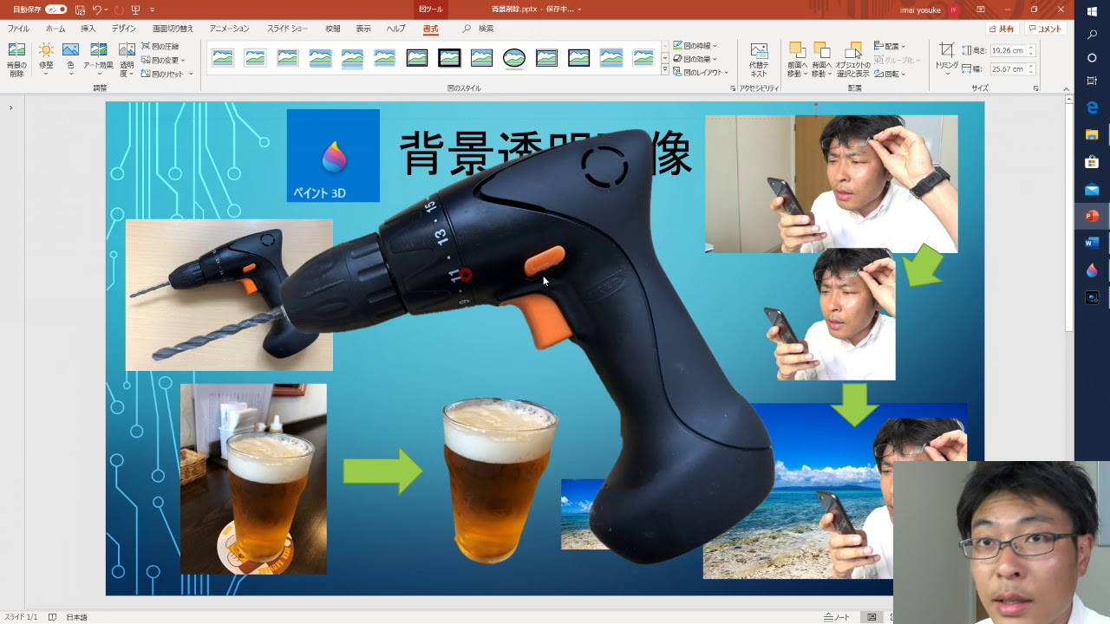Select the beer glass photo with table background

coord(253,478)
